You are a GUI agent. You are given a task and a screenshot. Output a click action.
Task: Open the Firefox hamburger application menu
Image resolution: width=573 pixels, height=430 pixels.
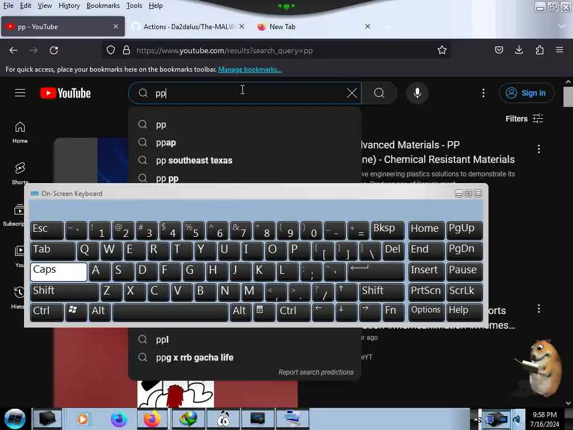560,50
